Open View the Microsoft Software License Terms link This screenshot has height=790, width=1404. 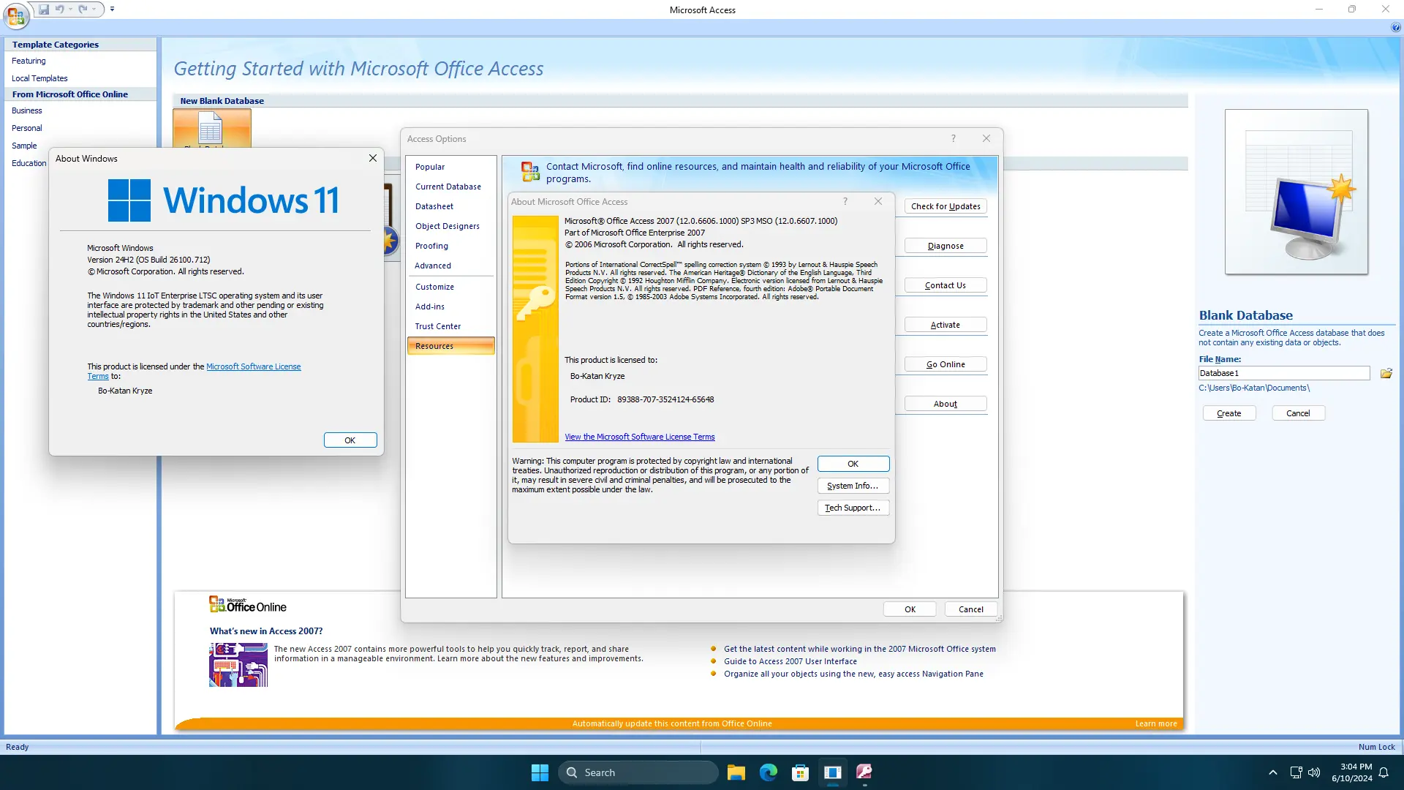(640, 437)
